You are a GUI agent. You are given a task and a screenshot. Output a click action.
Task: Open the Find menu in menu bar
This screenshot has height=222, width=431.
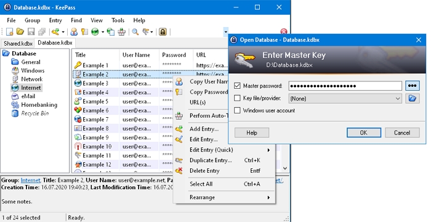[x=76, y=20]
